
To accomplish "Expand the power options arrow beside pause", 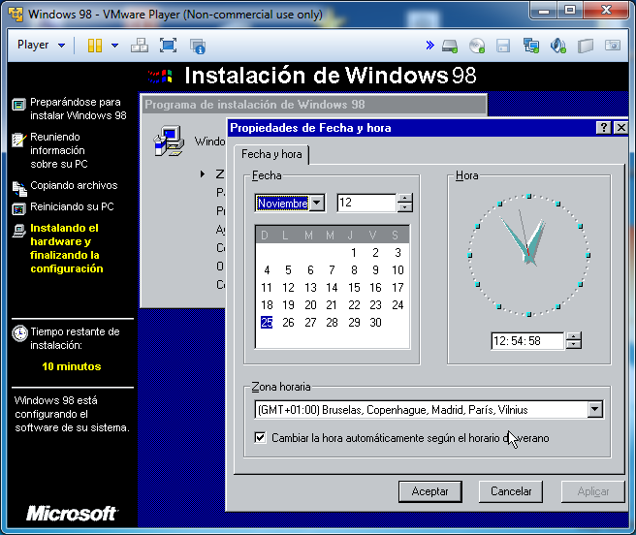I will point(114,46).
